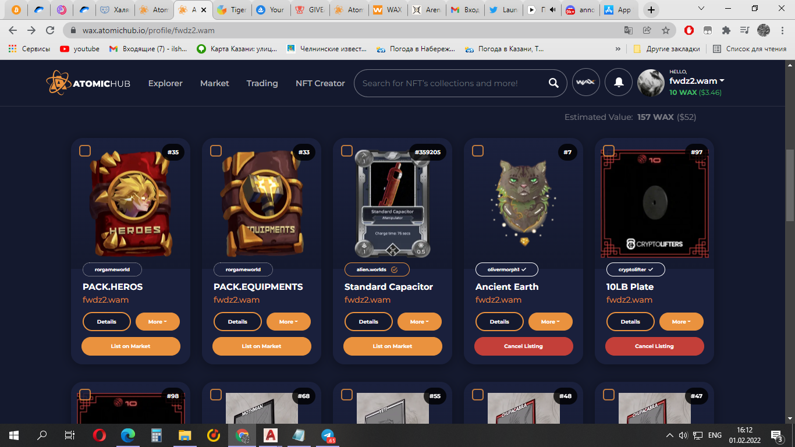795x447 pixels.
Task: Open a new browser tab
Action: click(x=651, y=10)
